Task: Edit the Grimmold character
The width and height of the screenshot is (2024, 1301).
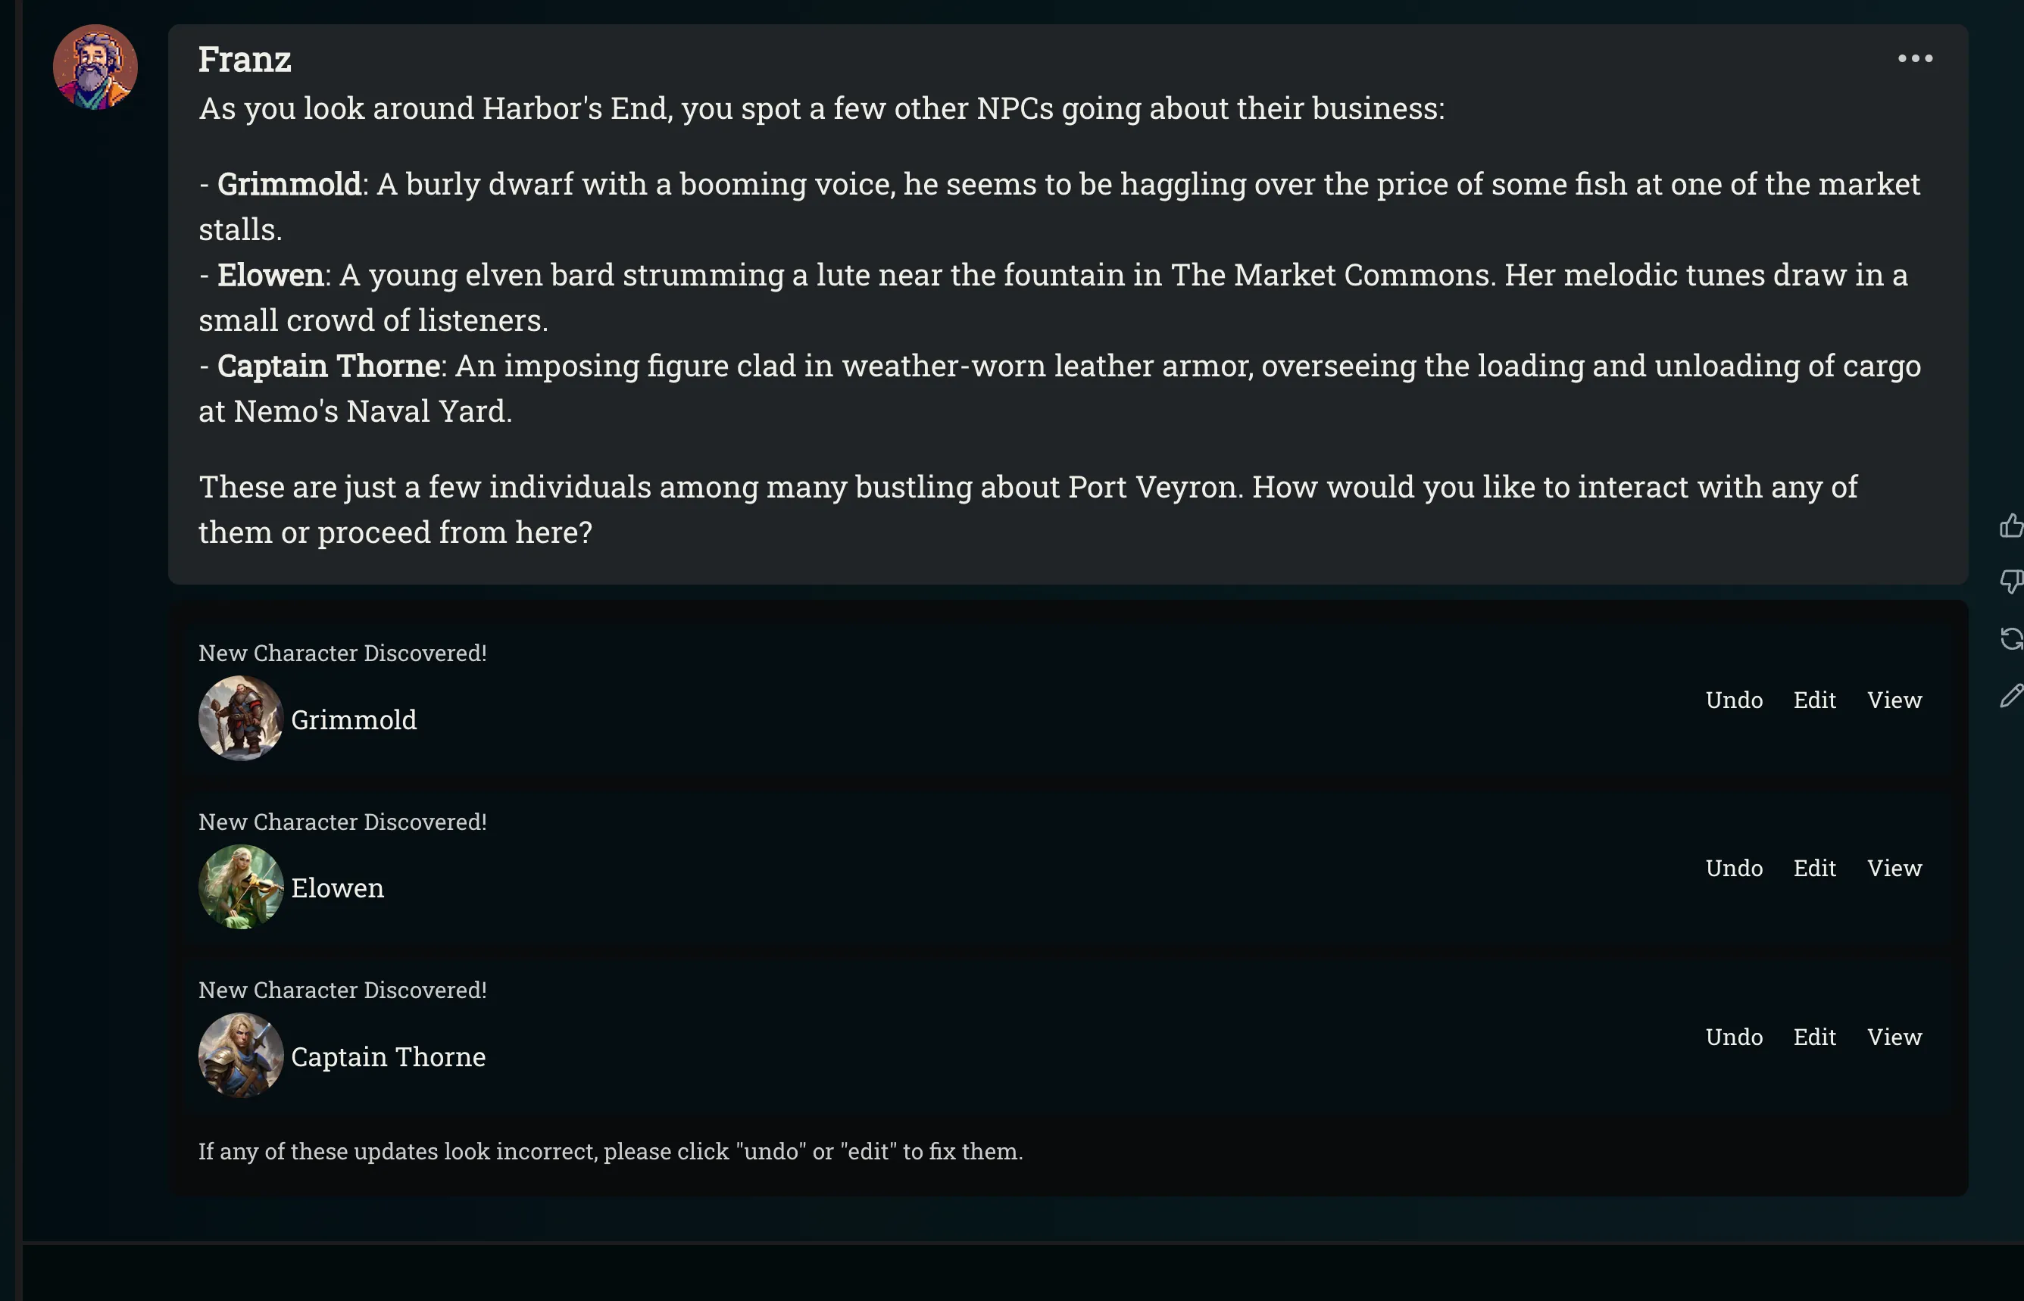Action: point(1814,700)
